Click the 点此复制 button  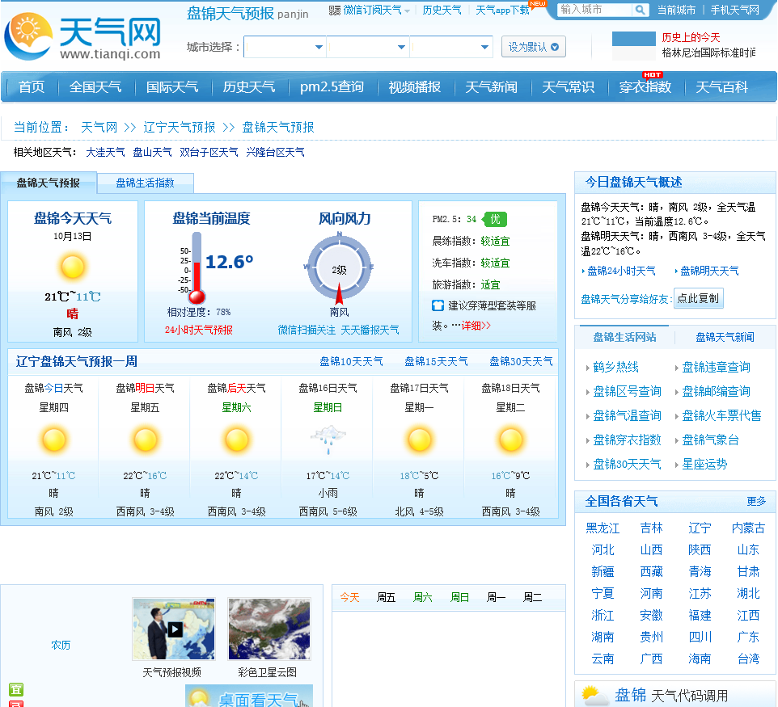(698, 298)
